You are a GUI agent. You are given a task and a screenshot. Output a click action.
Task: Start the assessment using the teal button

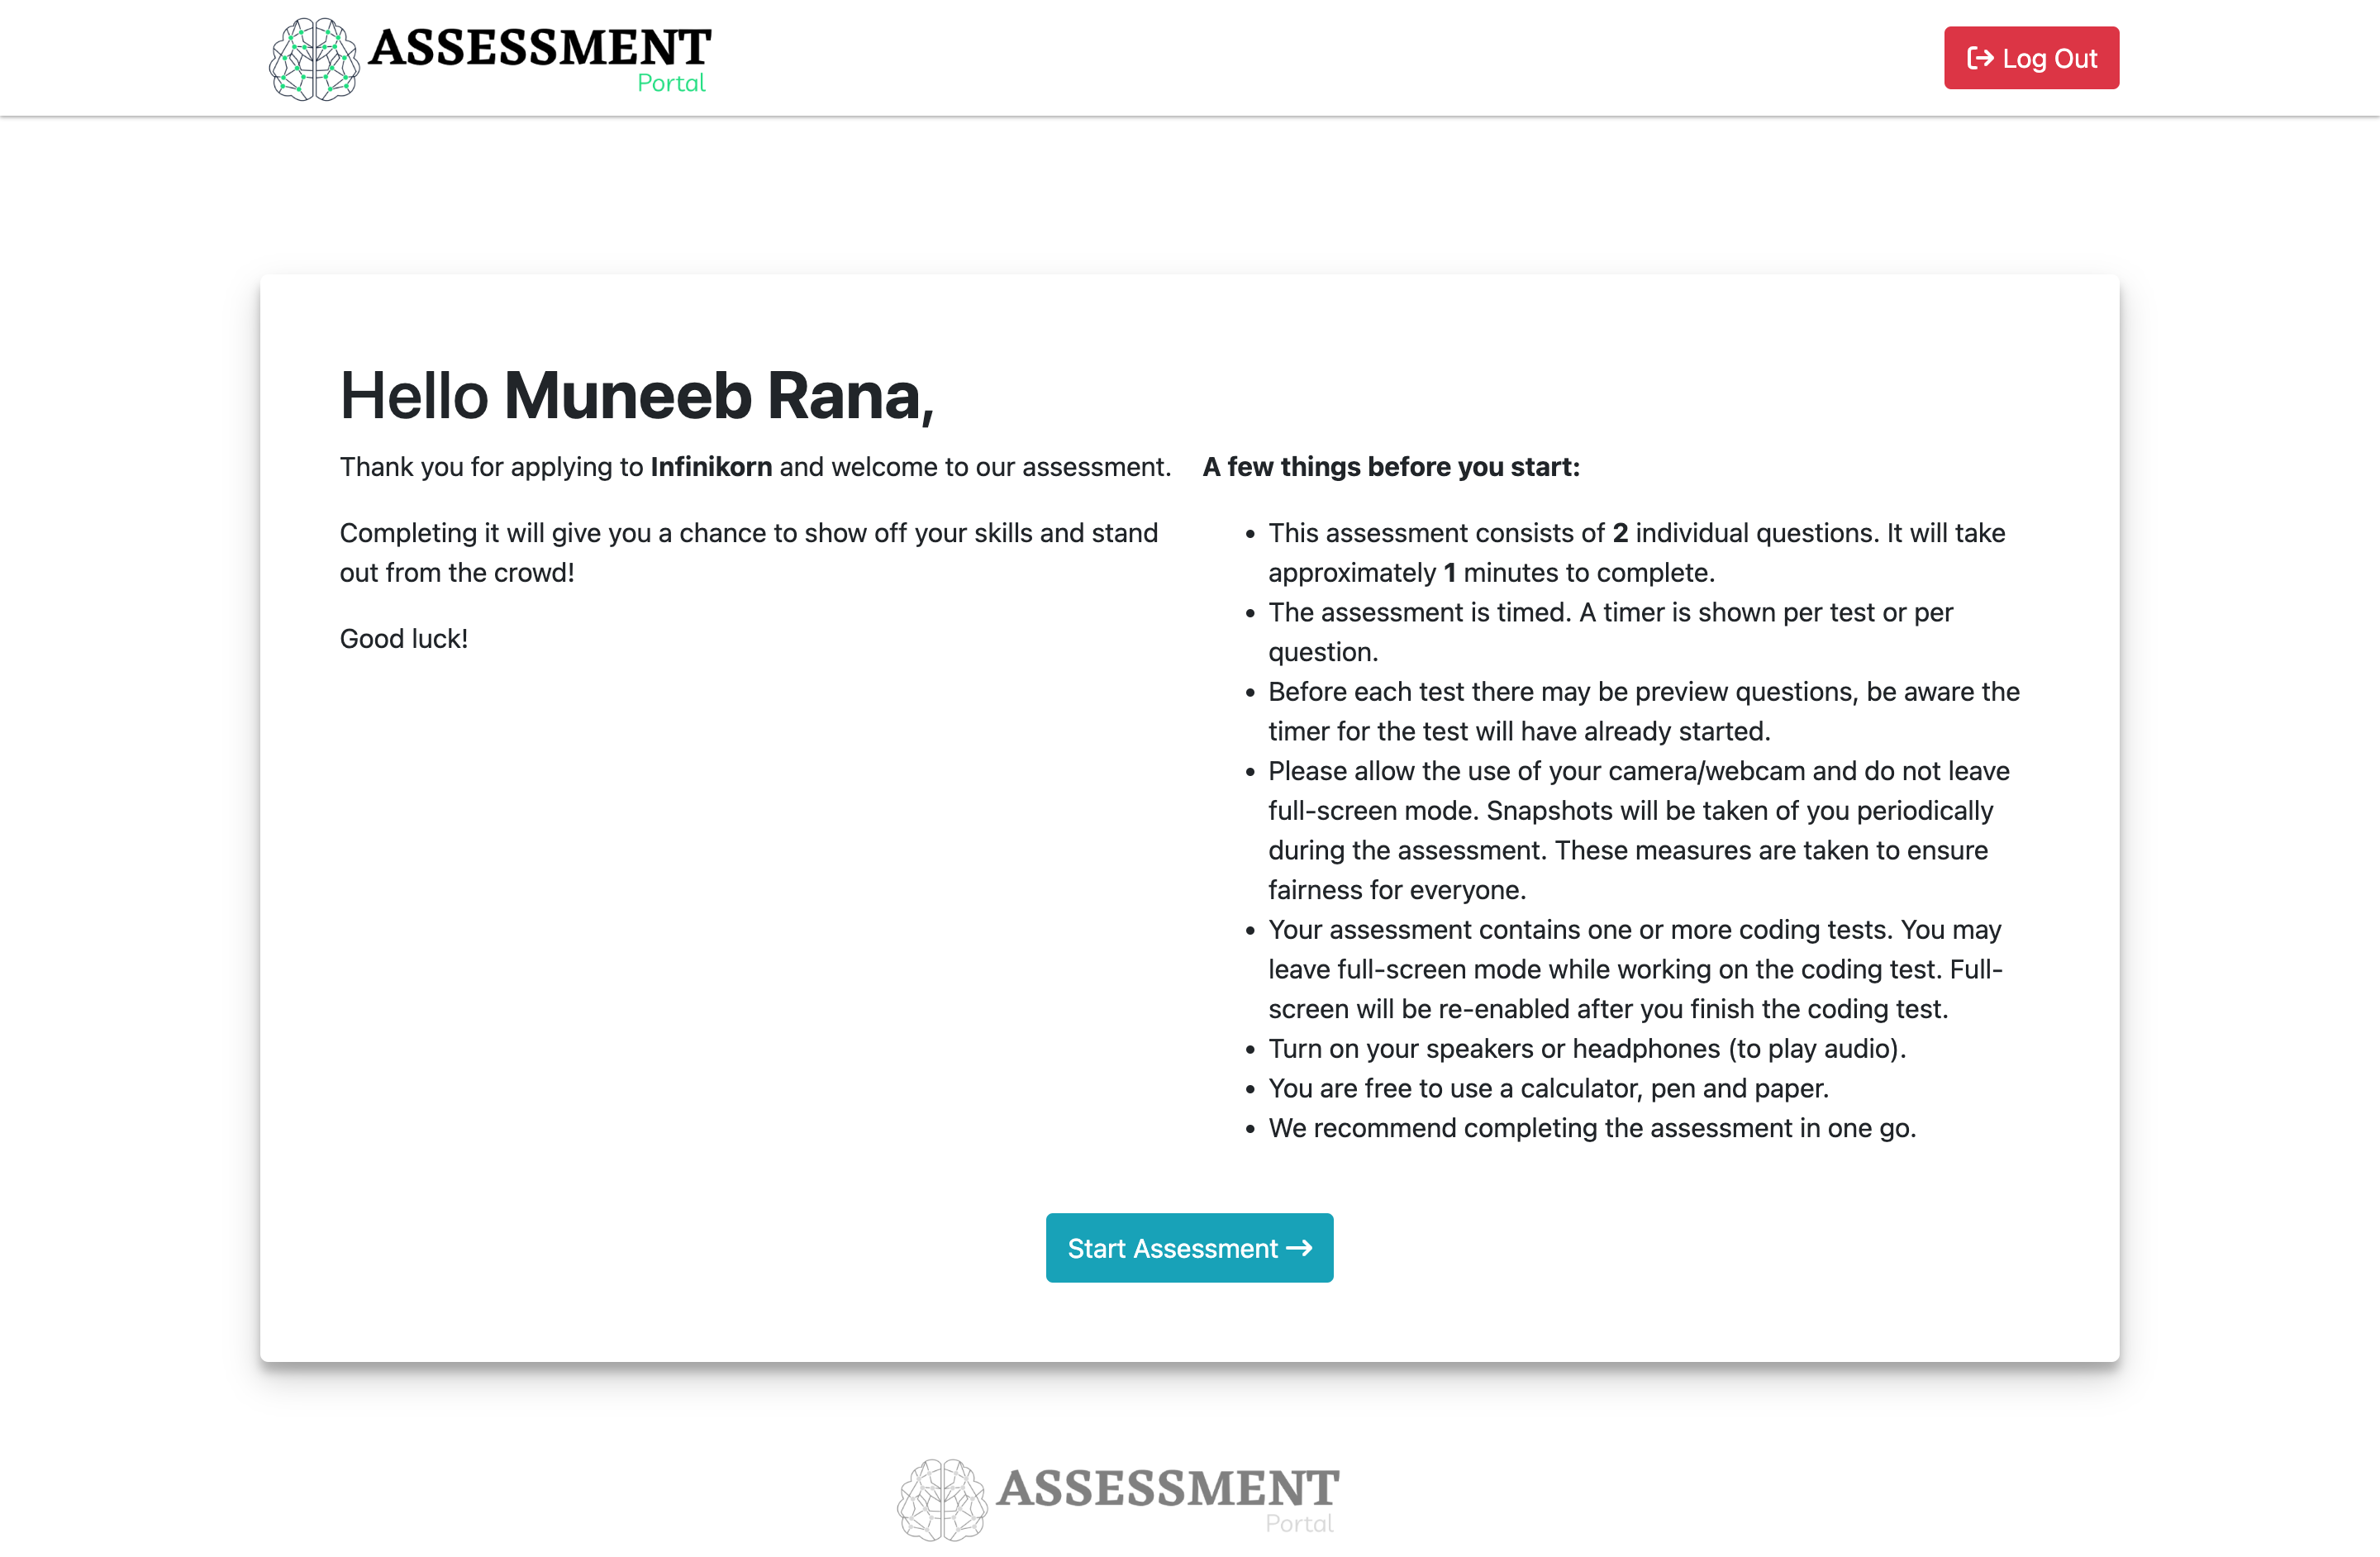coord(1172,1248)
